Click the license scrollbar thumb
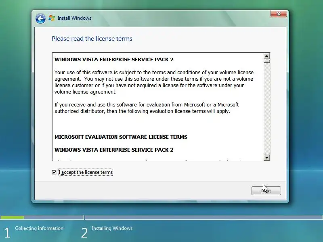This screenshot has width=323, height=242. coord(266,61)
